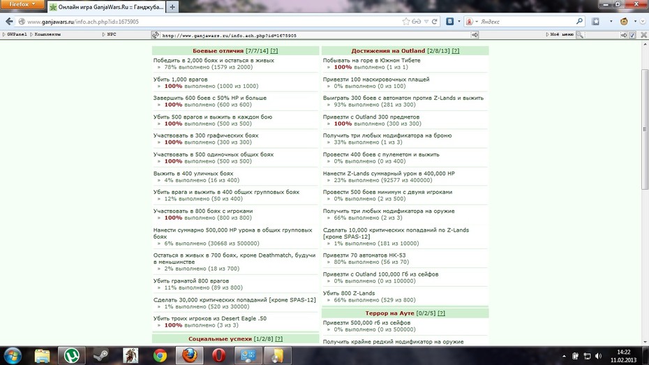Viewport: 649px width, 365px height.
Task: Click the volume speaker tray icon
Action: [x=598, y=356]
